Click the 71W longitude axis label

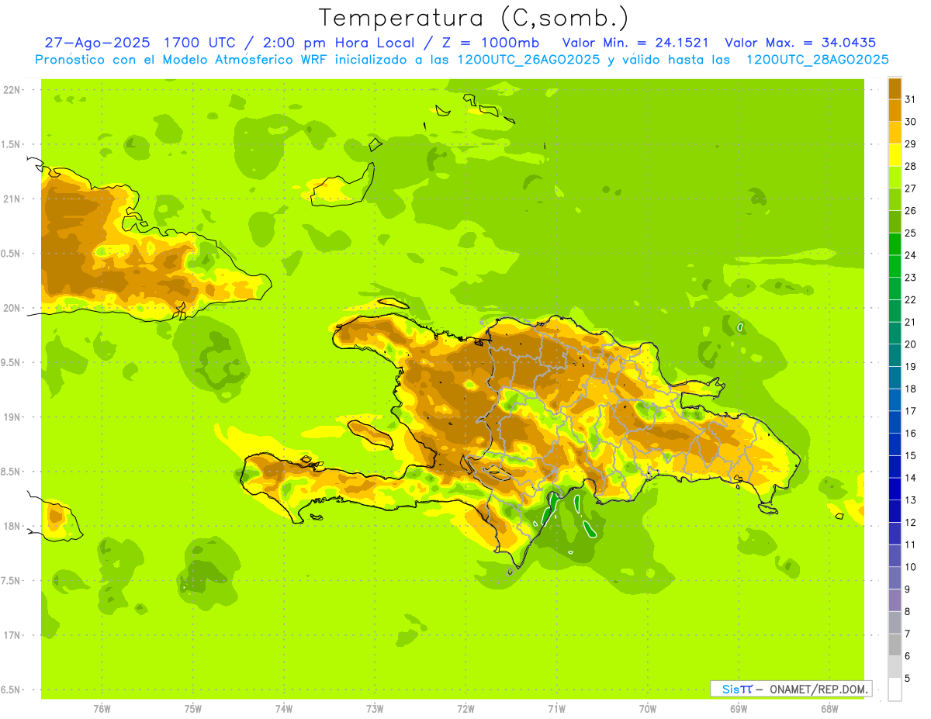[556, 709]
